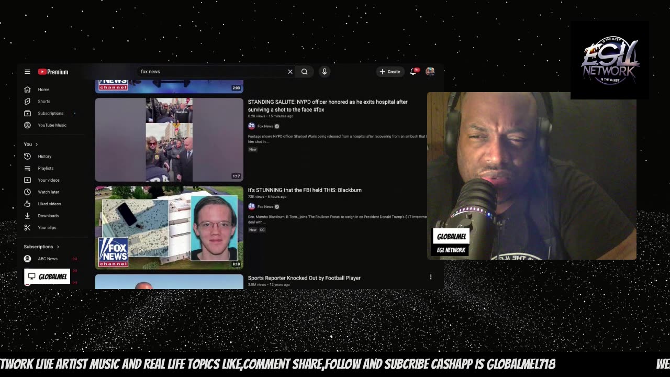Image resolution: width=670 pixels, height=377 pixels.
Task: Go to Home in the sidebar
Action: coord(43,90)
